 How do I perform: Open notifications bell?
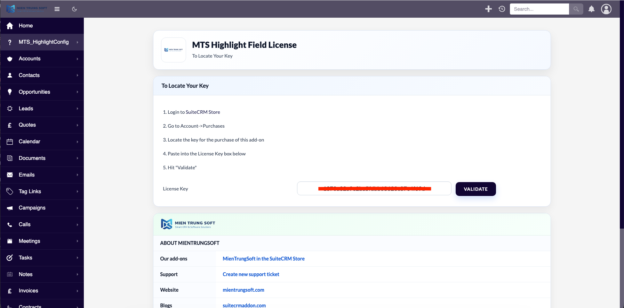coord(591,9)
